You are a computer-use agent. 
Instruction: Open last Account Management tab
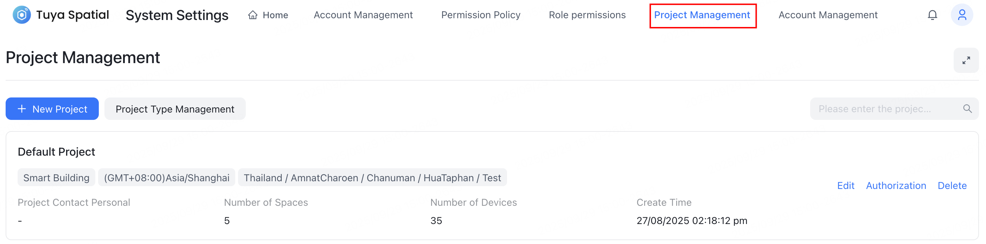coord(827,15)
